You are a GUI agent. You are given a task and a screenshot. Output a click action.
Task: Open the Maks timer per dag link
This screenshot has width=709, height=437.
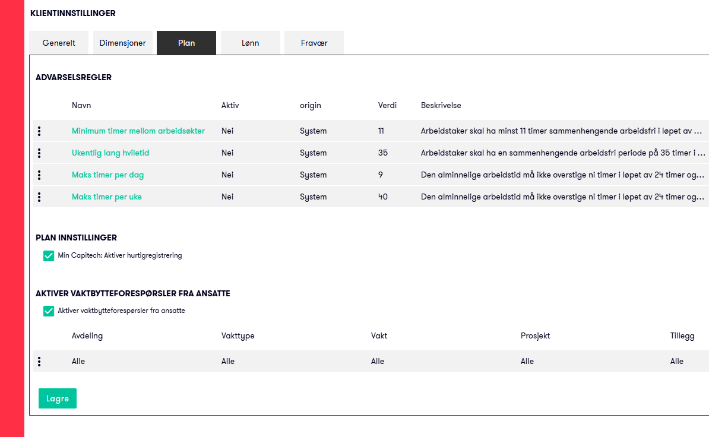pos(107,175)
